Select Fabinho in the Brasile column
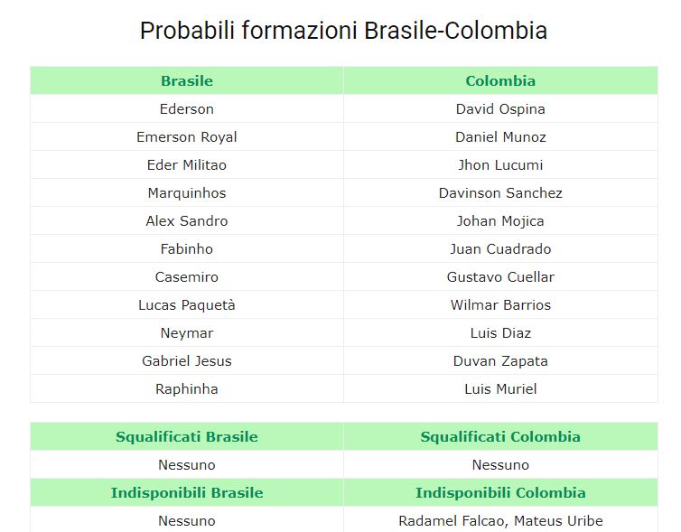Screen dimensions: 681x532 187,249
